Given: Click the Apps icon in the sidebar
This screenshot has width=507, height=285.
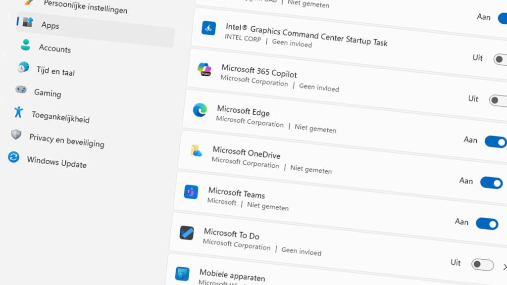Looking at the screenshot, I should coord(27,22).
